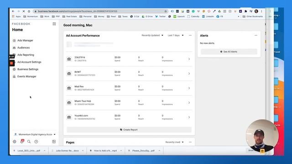The width and height of the screenshot is (292, 164).
Task: Open the Upwork bookmark
Action: [179, 16]
